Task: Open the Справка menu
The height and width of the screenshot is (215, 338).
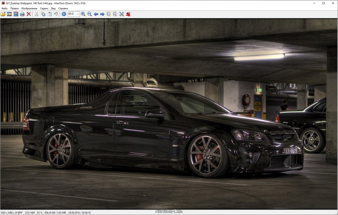Action: click(x=63, y=8)
